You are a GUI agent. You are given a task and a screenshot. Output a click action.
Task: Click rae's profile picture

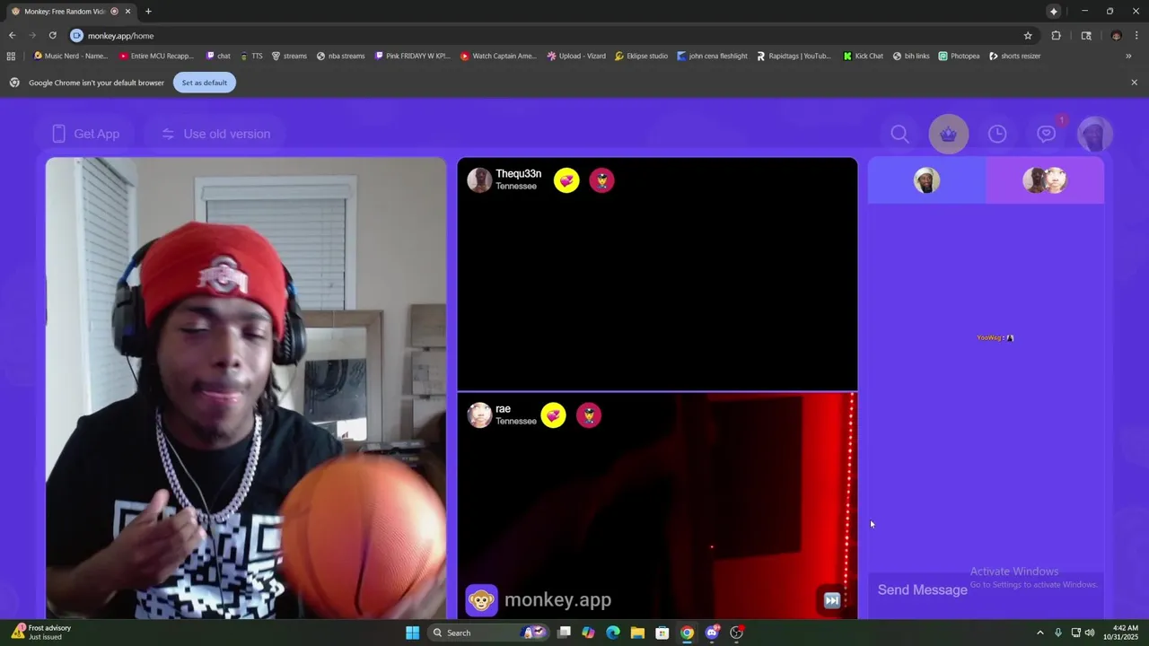[x=479, y=415]
